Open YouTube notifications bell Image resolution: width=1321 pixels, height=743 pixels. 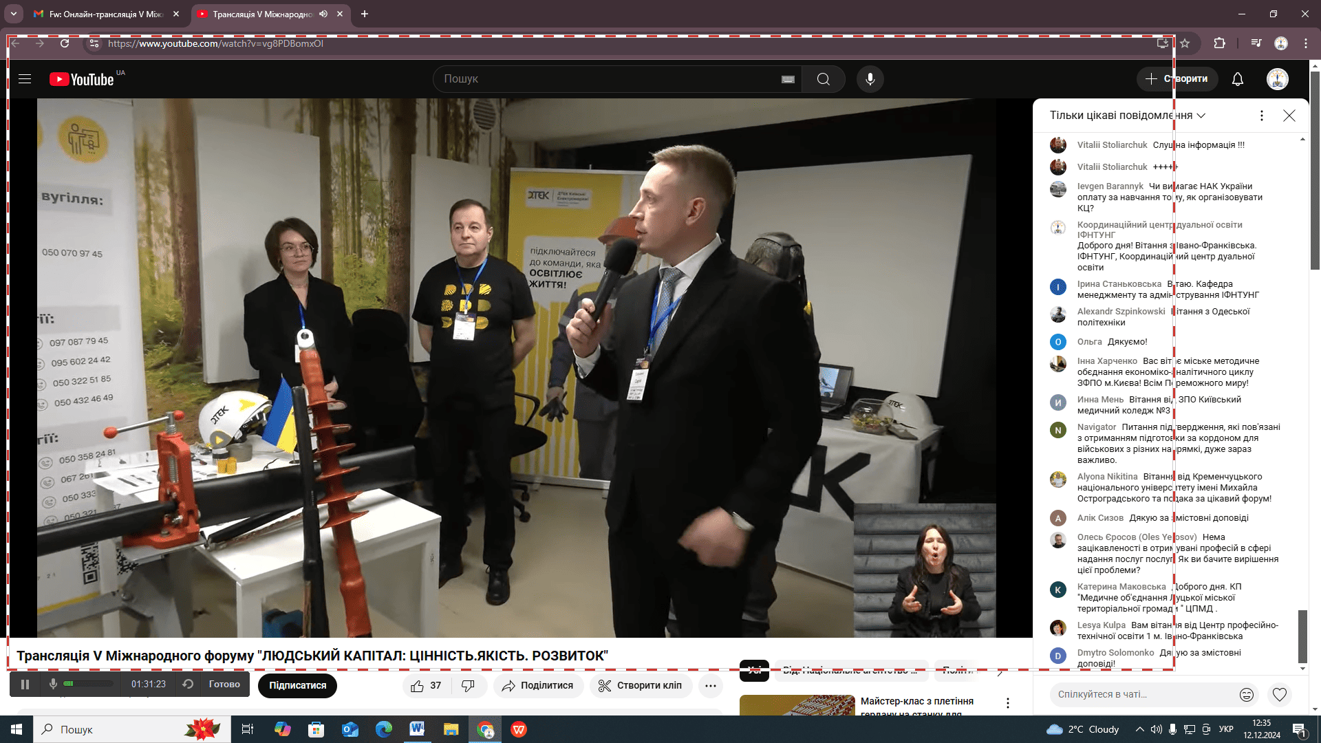click(1237, 79)
